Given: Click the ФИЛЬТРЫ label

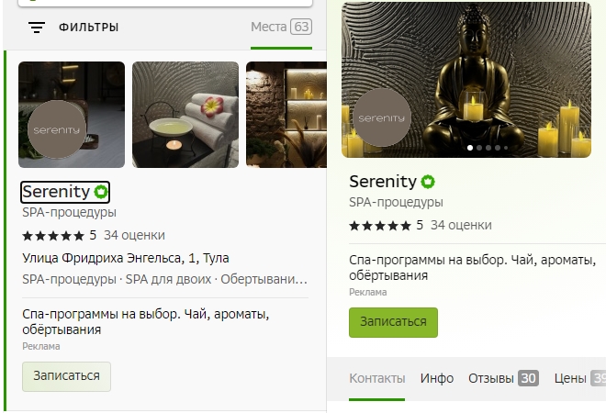Looking at the screenshot, I should click(88, 28).
